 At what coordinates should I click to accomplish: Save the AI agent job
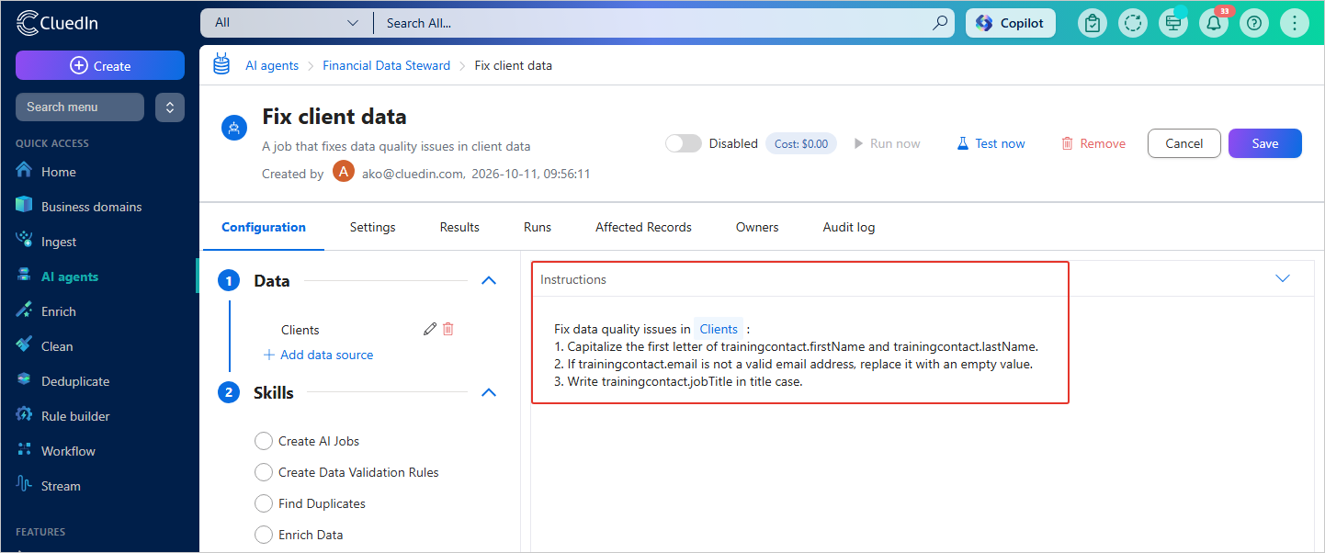(x=1264, y=143)
